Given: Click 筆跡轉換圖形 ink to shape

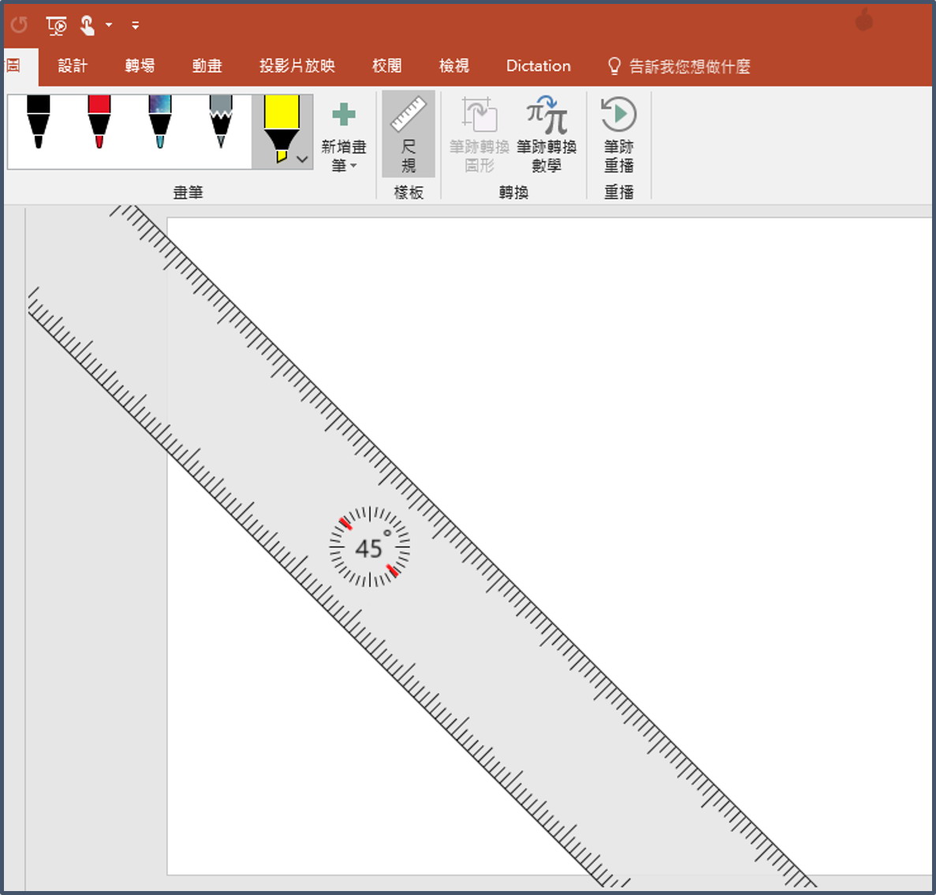Looking at the screenshot, I should pyautogui.click(x=479, y=135).
